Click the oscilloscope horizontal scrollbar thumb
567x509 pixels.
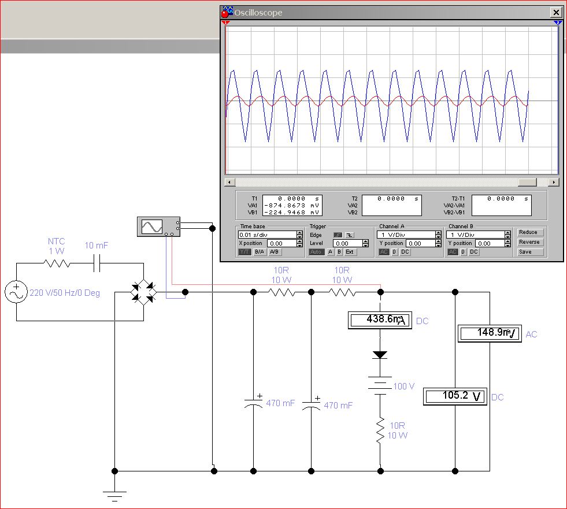pyautogui.click(x=527, y=182)
